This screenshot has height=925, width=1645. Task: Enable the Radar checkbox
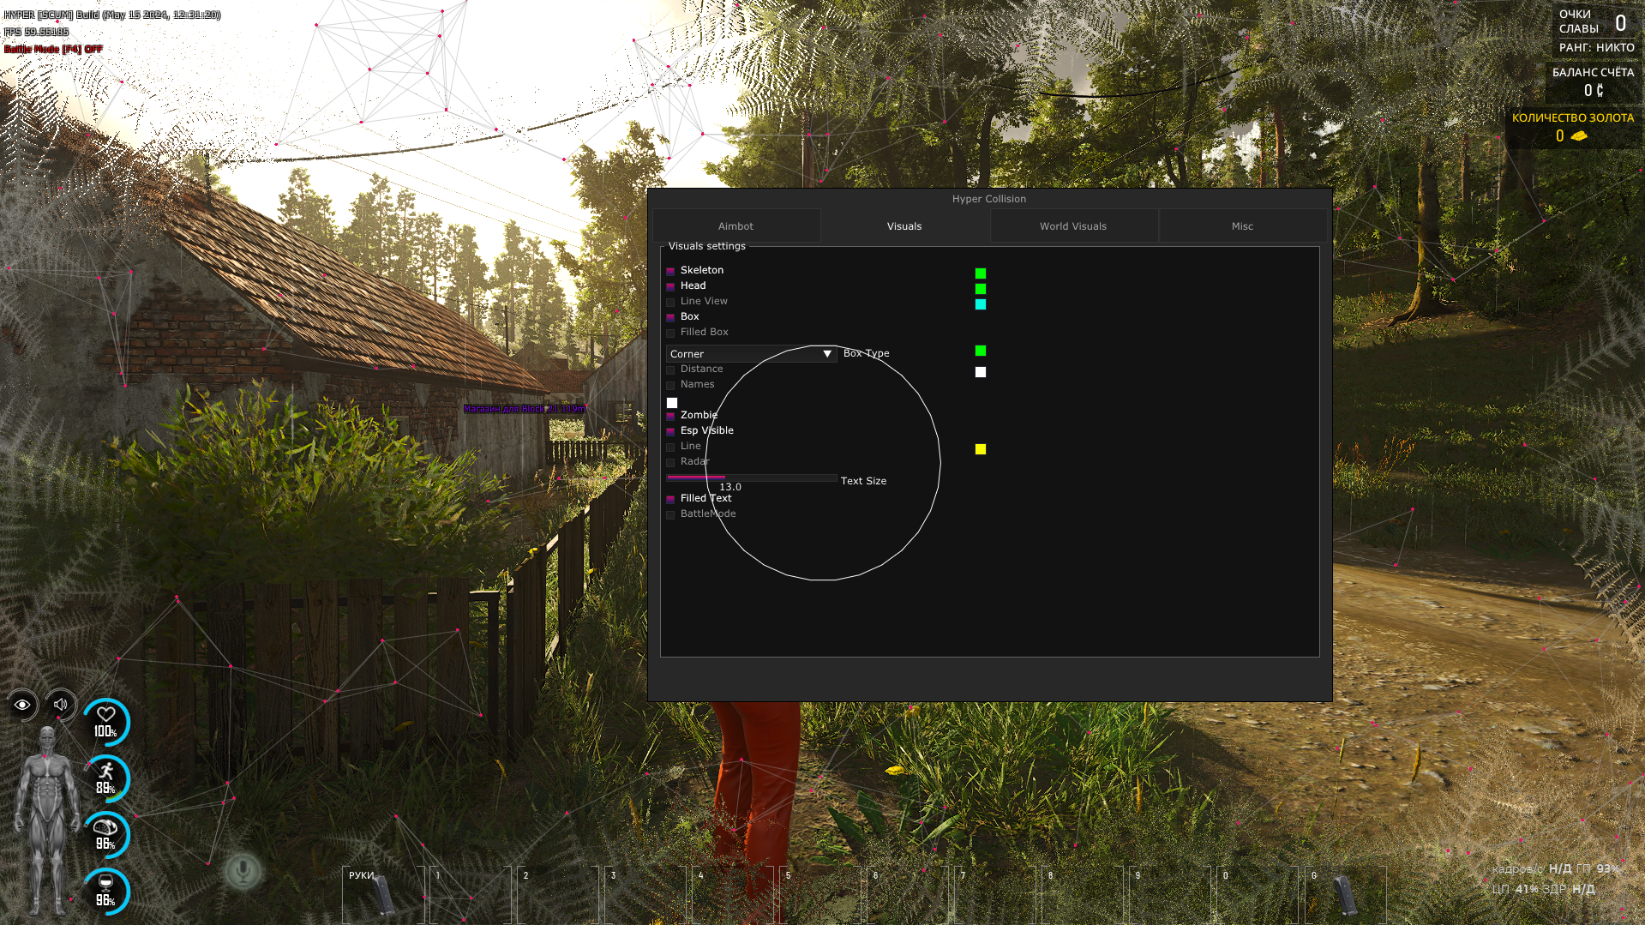[x=670, y=462]
